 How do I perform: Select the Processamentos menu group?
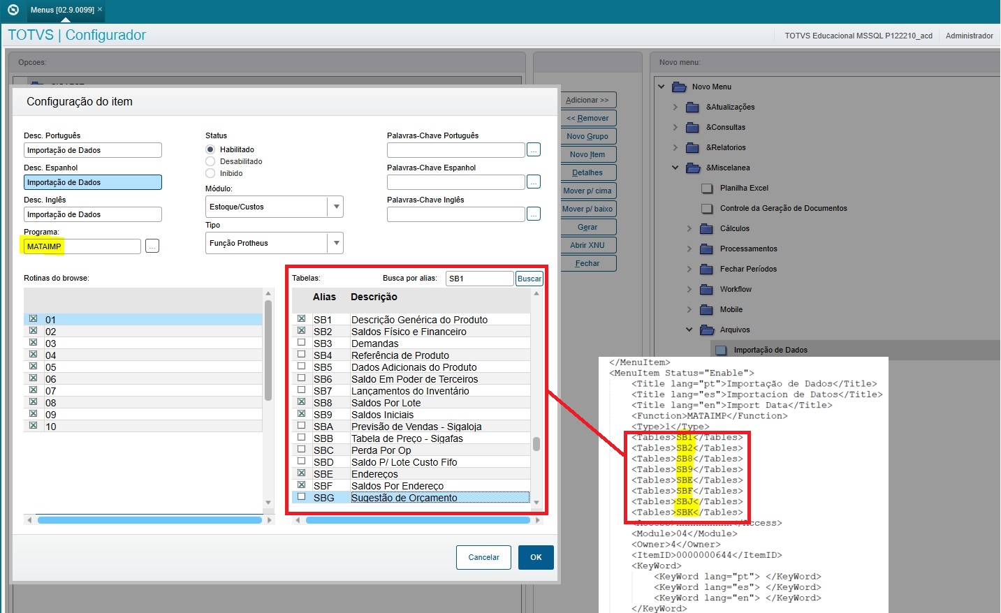(748, 249)
